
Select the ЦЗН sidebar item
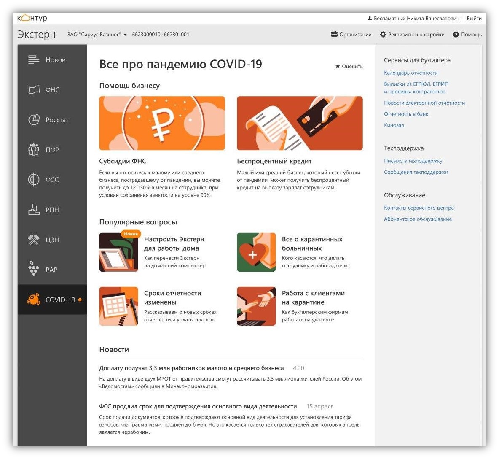point(52,239)
